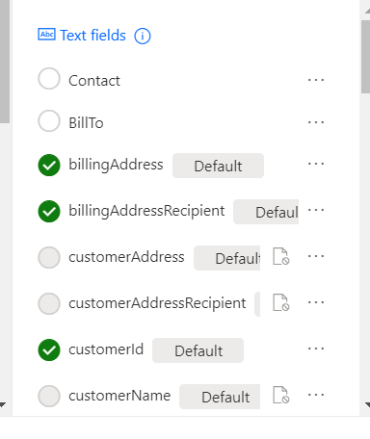This screenshot has height=439, width=370.
Task: Open the three-dot menu for Contact
Action: [x=316, y=80]
